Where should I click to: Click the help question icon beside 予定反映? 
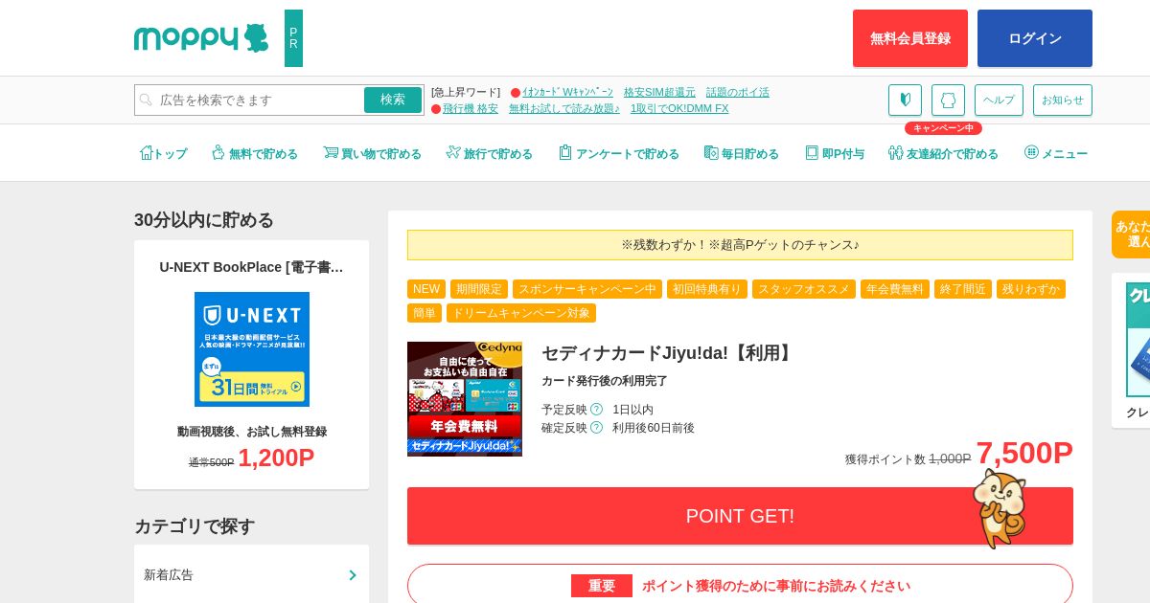click(x=596, y=409)
